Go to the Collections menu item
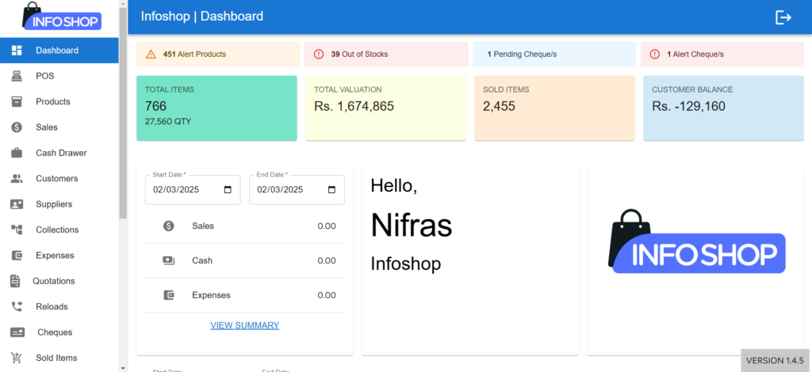 [x=57, y=230]
